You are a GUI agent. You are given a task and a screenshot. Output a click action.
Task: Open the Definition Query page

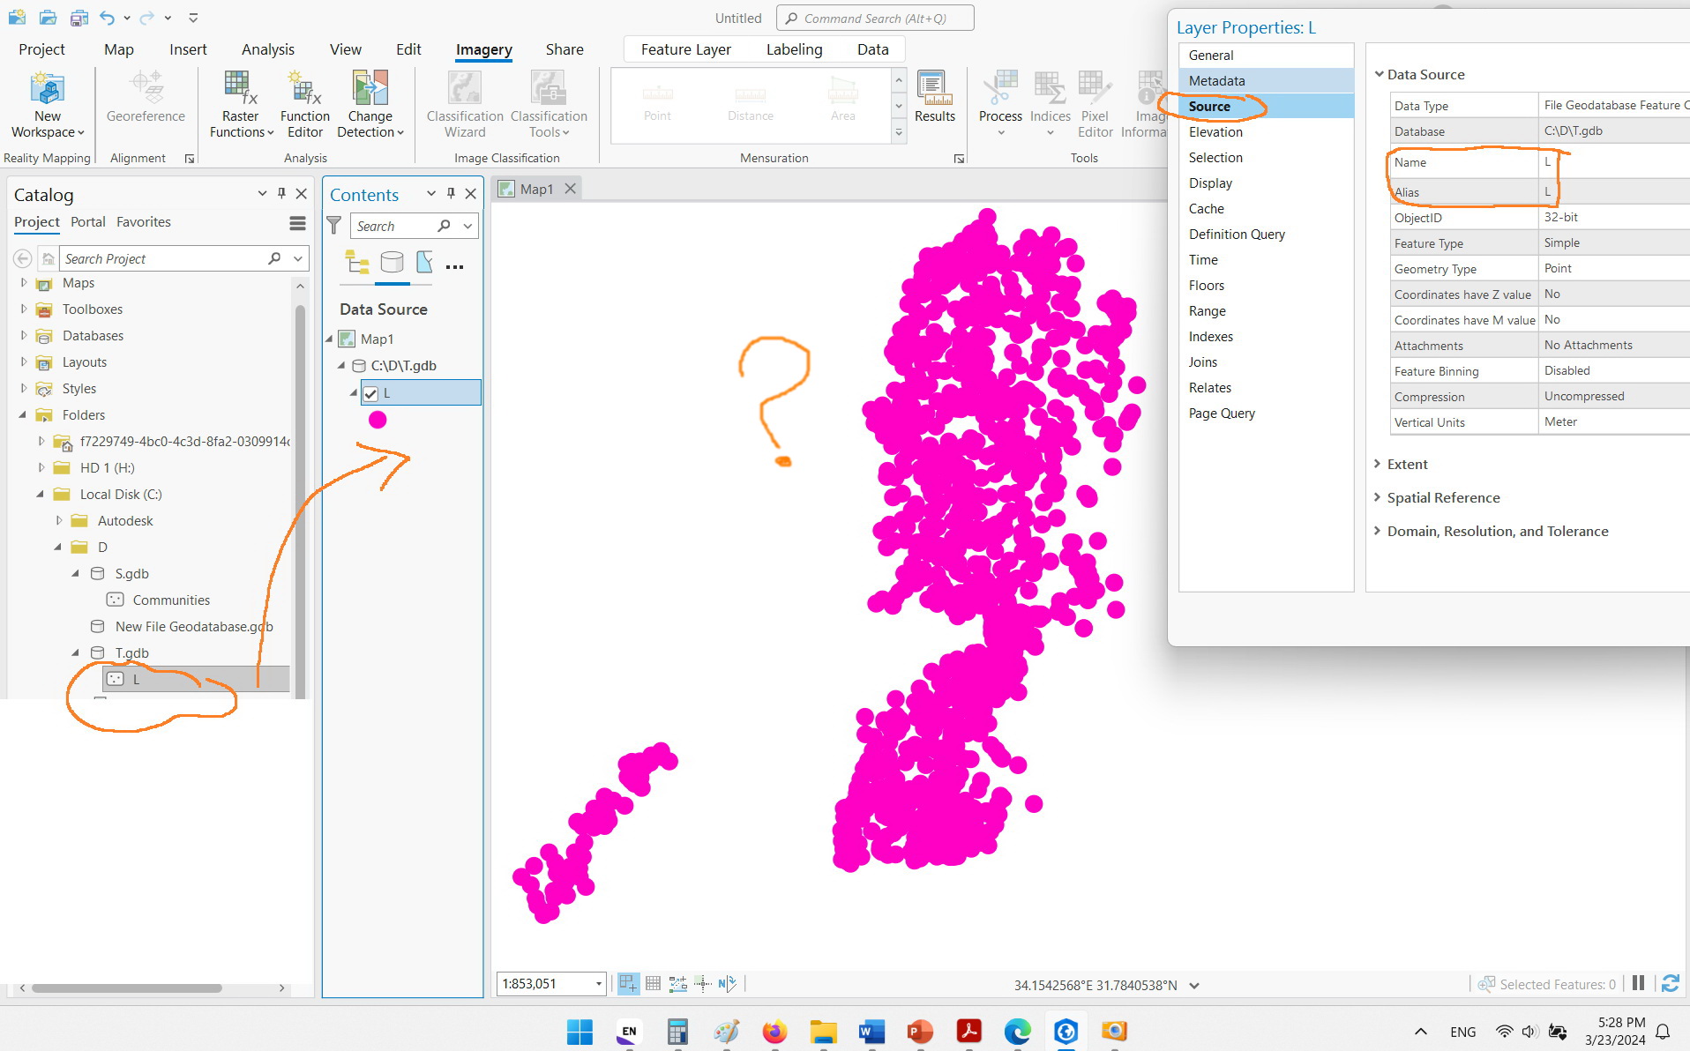(x=1237, y=234)
